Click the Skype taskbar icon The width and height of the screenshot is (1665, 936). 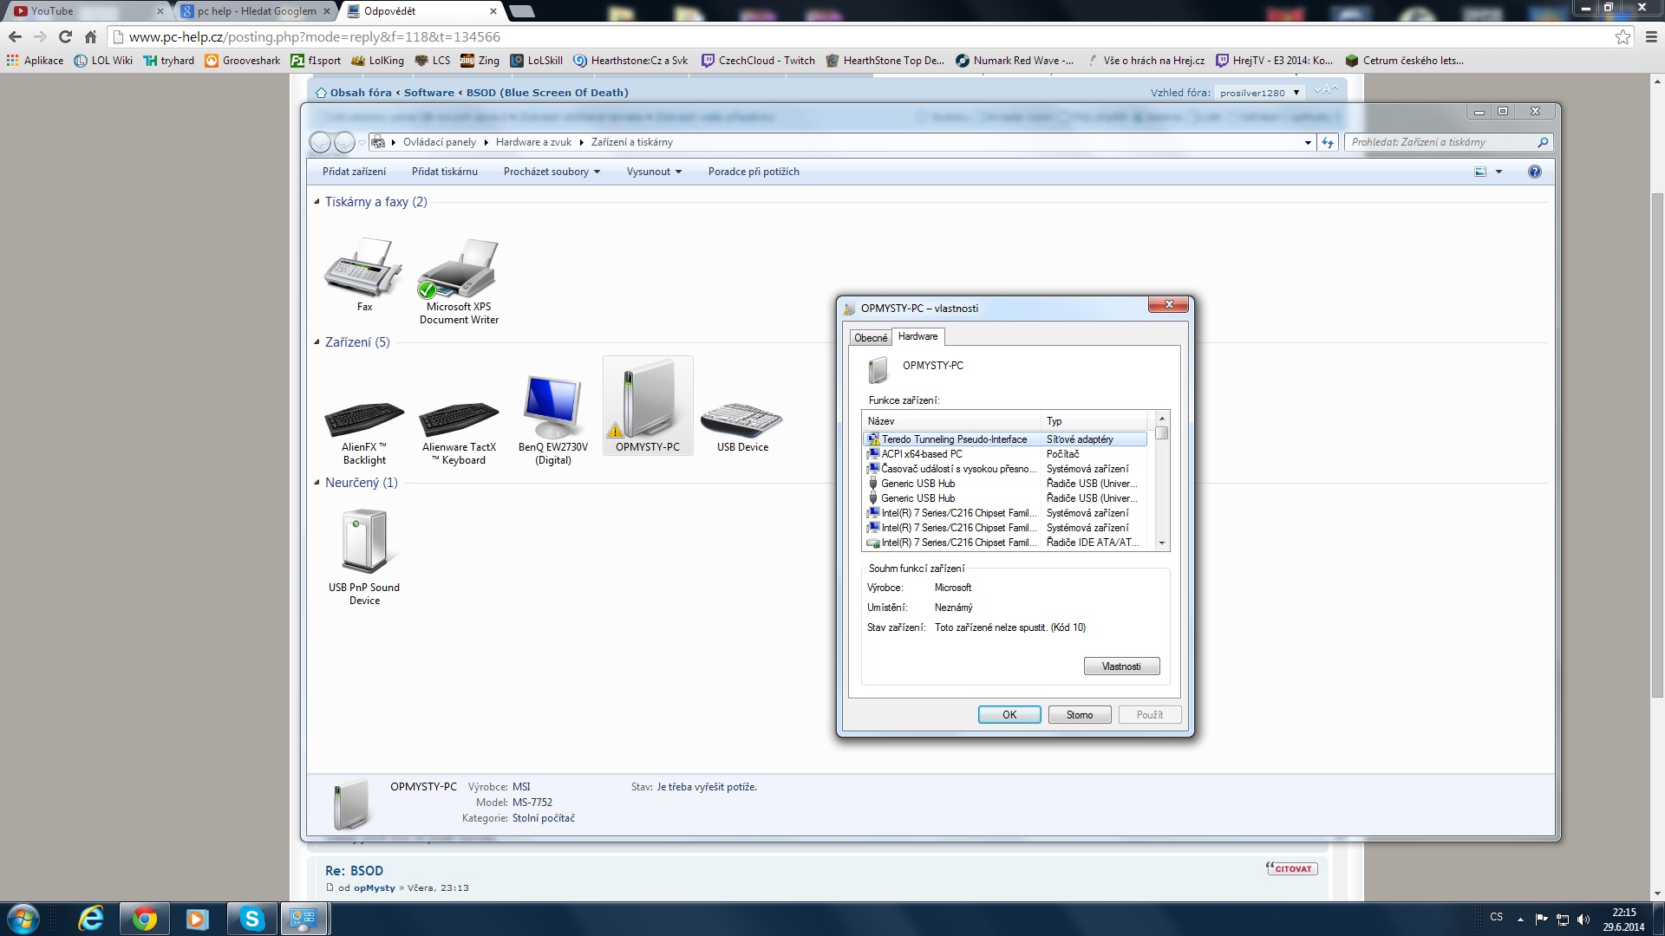point(251,919)
